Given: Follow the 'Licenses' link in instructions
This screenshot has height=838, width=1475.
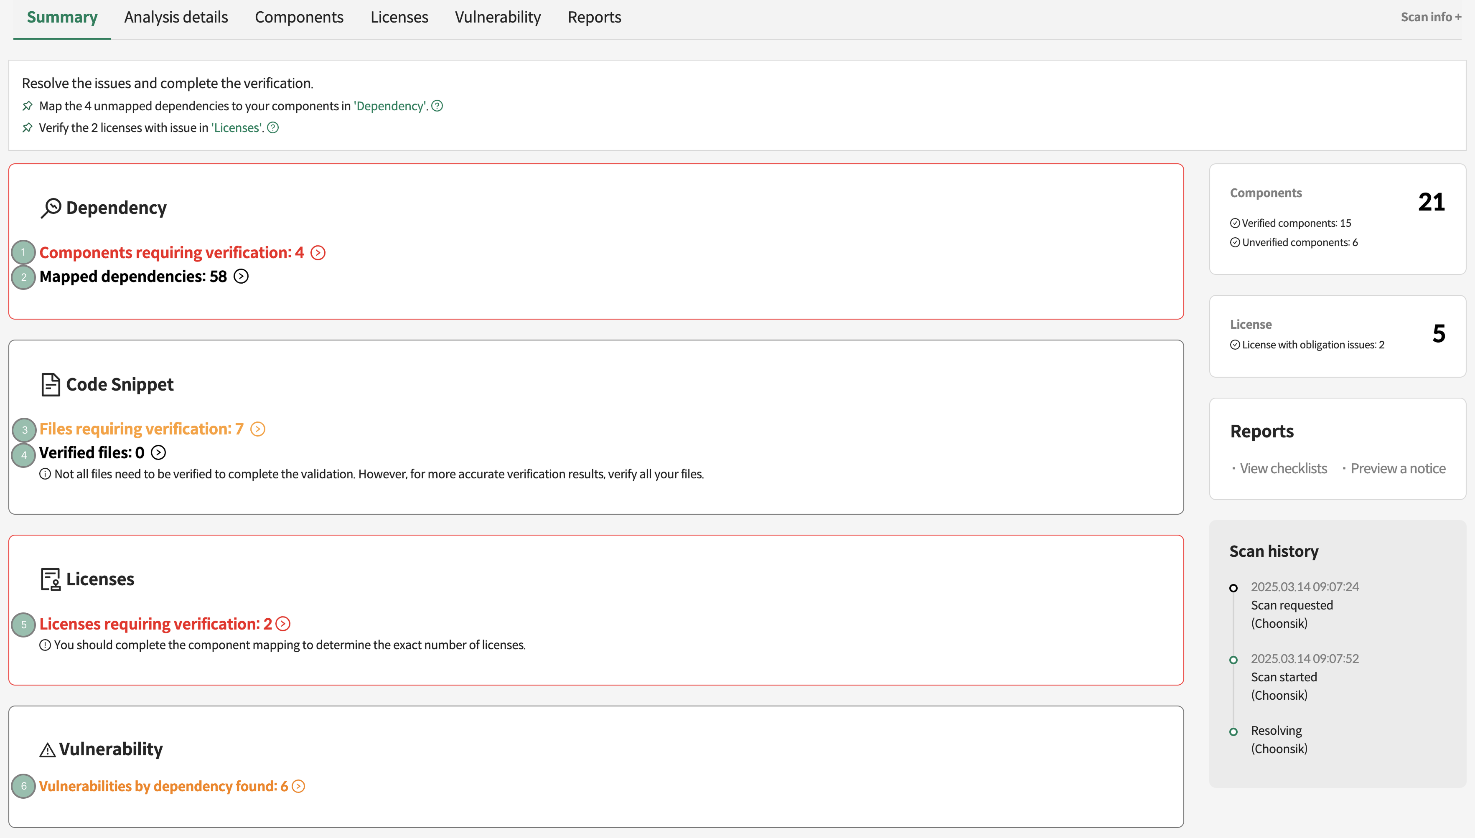Looking at the screenshot, I should (x=237, y=128).
